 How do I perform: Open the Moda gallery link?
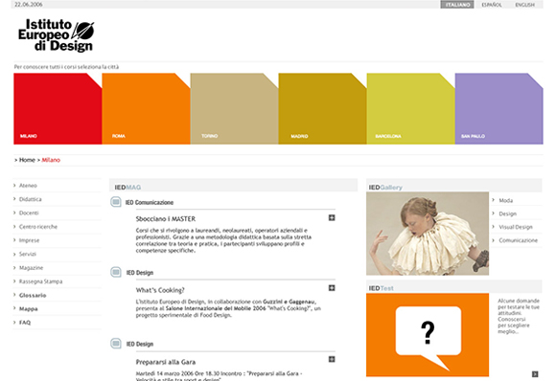click(505, 200)
